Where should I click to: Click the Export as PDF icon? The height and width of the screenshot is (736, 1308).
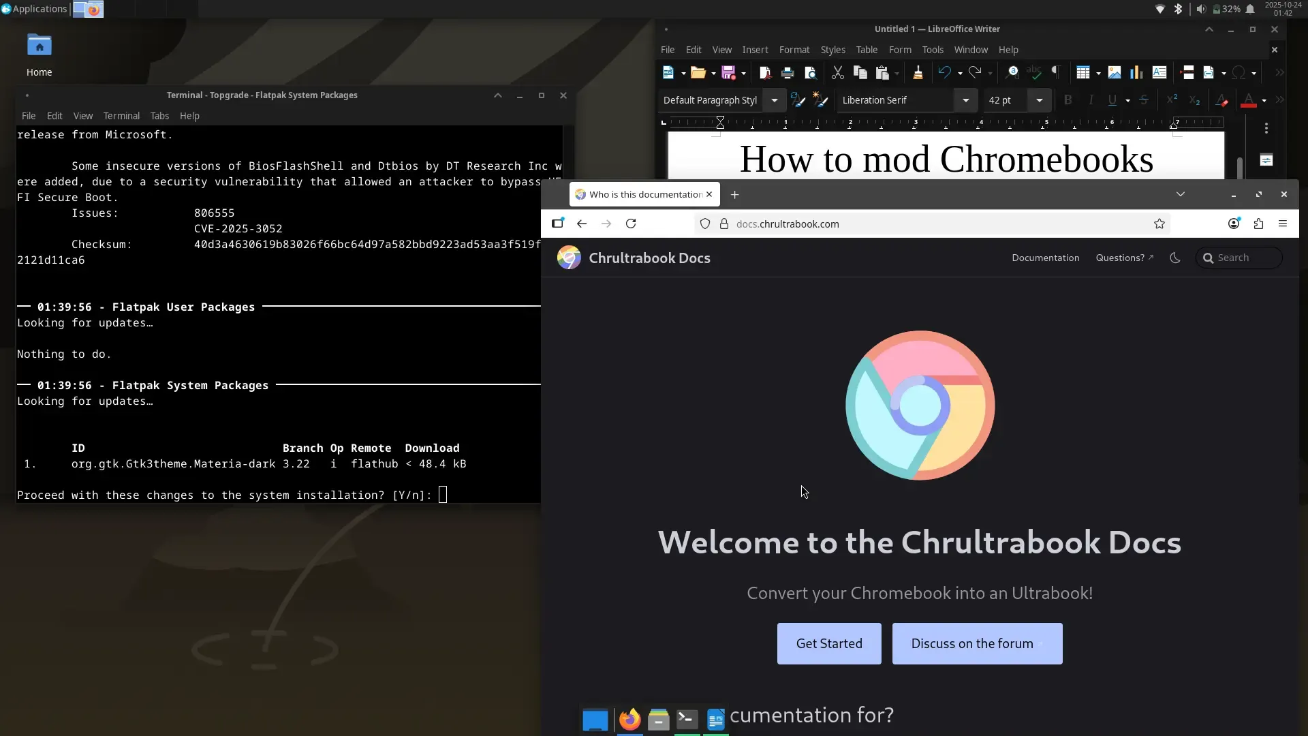[764, 72]
